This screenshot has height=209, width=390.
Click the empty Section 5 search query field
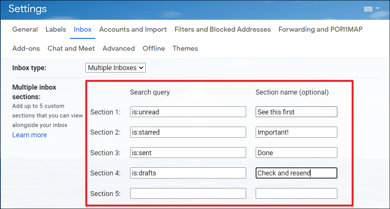tap(188, 193)
